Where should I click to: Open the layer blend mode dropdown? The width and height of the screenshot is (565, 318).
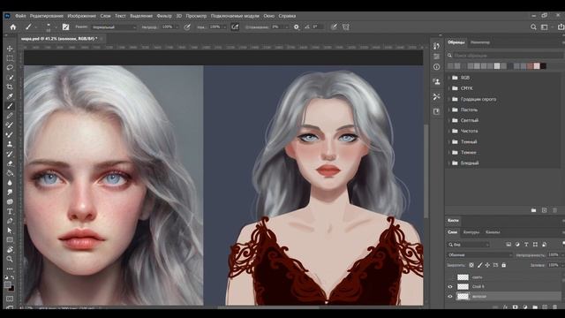[479, 255]
